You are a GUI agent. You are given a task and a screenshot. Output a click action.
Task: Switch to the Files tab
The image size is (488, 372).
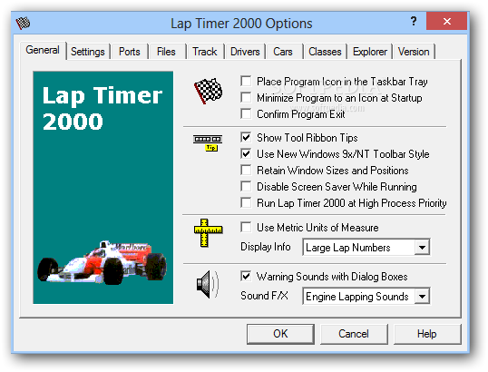coord(166,52)
